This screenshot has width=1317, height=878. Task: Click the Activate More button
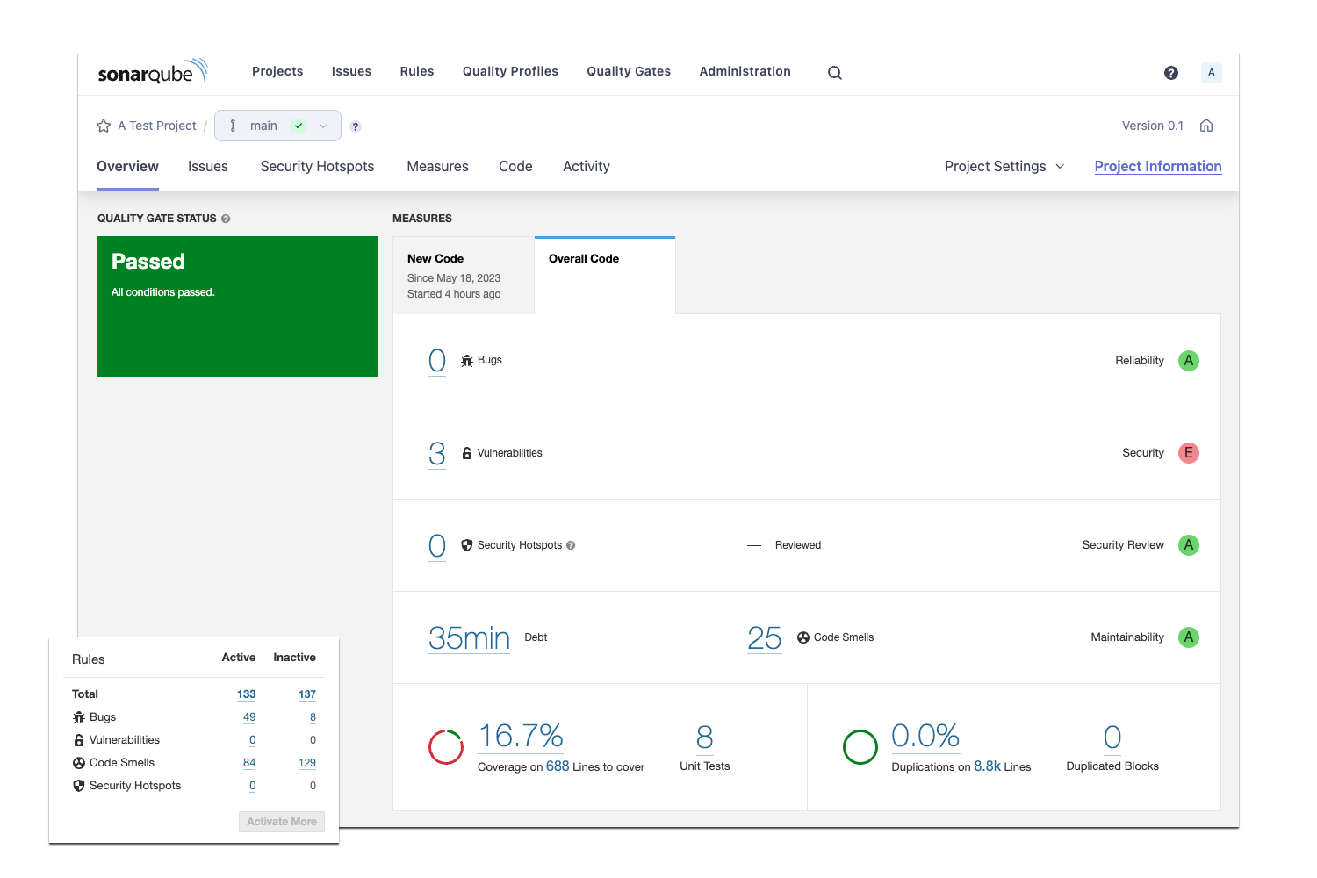(282, 822)
